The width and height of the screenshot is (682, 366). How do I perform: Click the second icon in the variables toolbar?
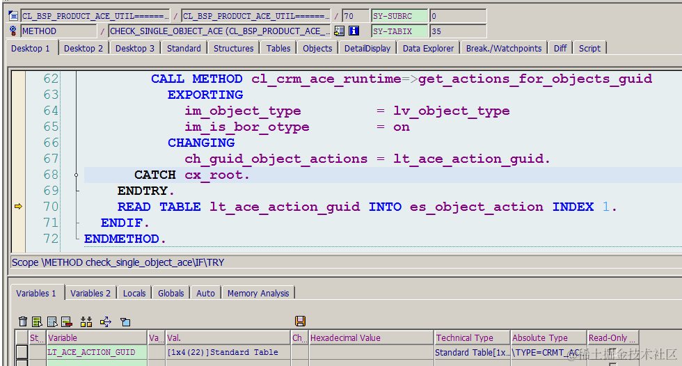point(38,321)
